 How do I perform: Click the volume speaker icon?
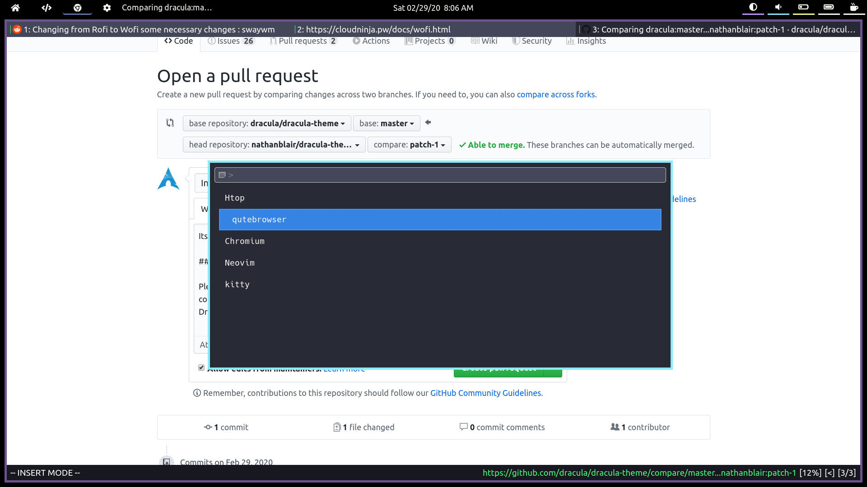pyautogui.click(x=778, y=7)
